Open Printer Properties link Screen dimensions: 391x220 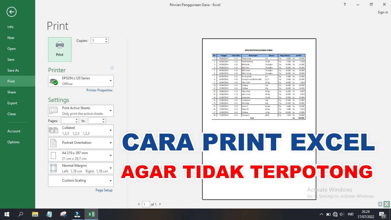99,90
